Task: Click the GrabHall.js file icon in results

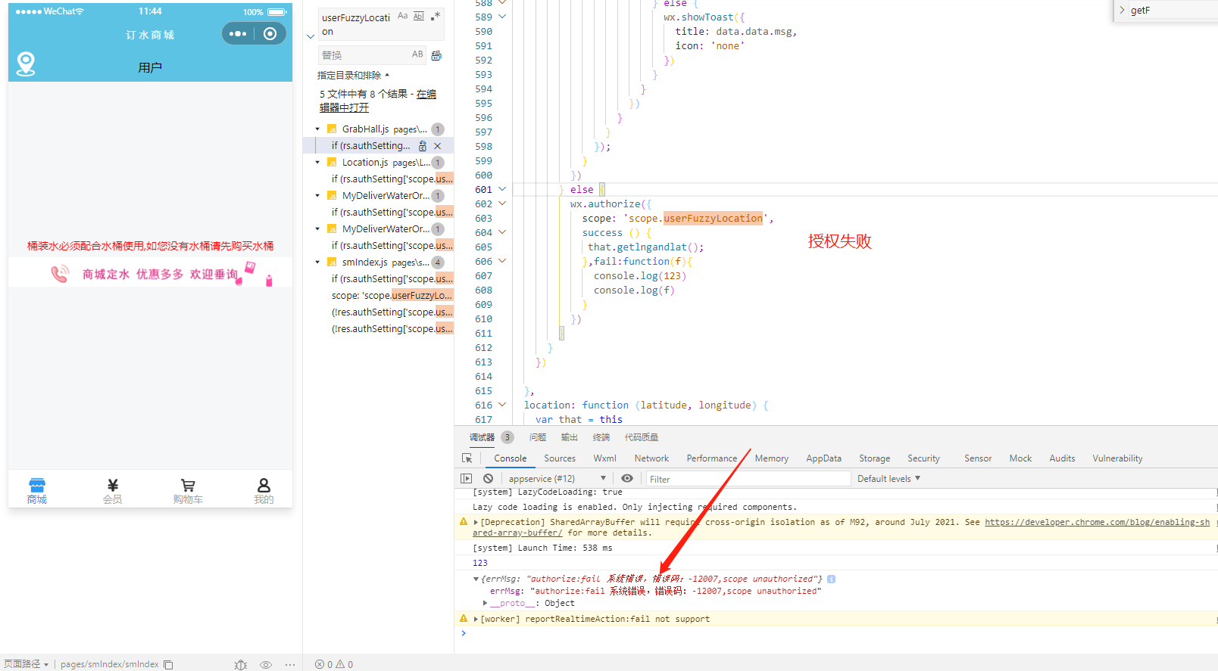Action: point(332,129)
